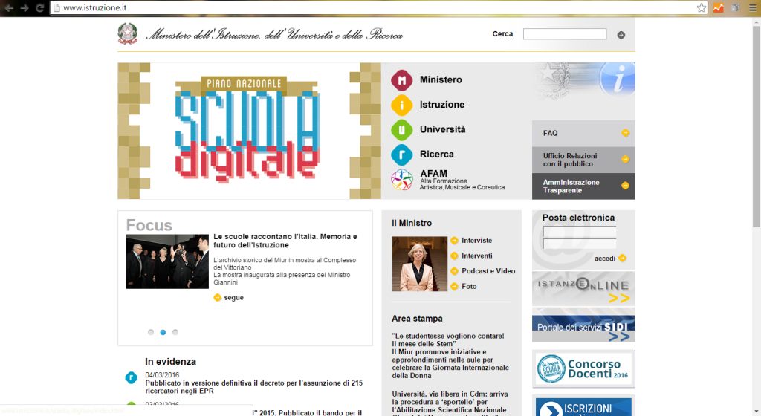
Task: Click the yellow Istruzione i icon
Action: point(402,105)
